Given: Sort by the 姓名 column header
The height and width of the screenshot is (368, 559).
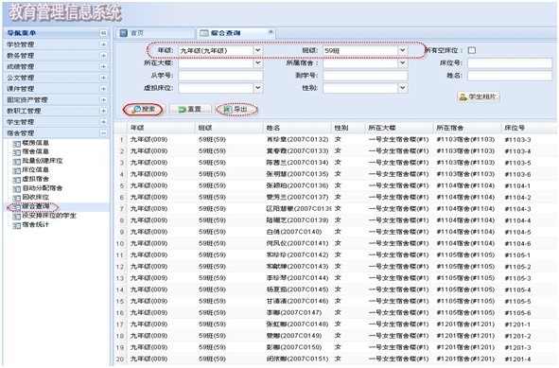Looking at the screenshot, I should point(297,128).
